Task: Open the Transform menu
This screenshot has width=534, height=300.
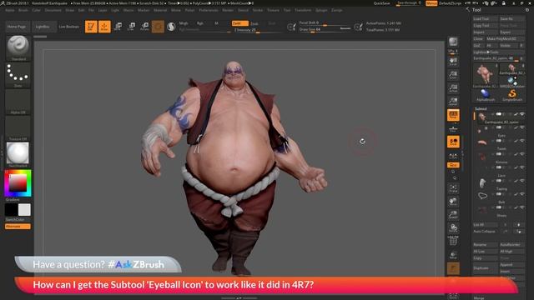Action: (303, 10)
